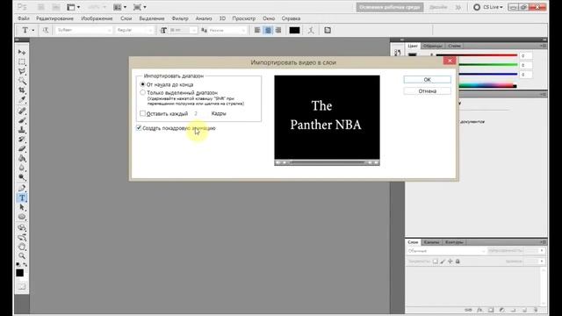Image resolution: width=562 pixels, height=316 pixels.
Task: Select the Zoom tool in toolbox
Action: click(22, 256)
